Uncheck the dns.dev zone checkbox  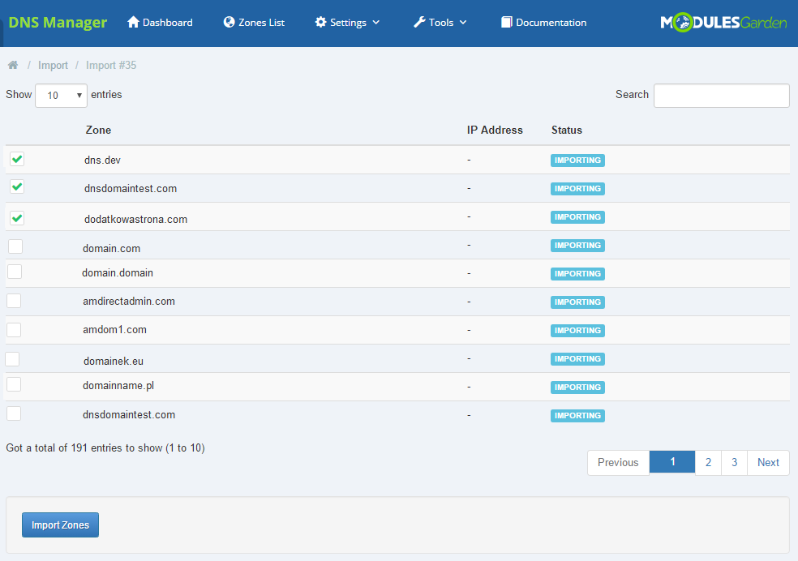pyautogui.click(x=17, y=159)
